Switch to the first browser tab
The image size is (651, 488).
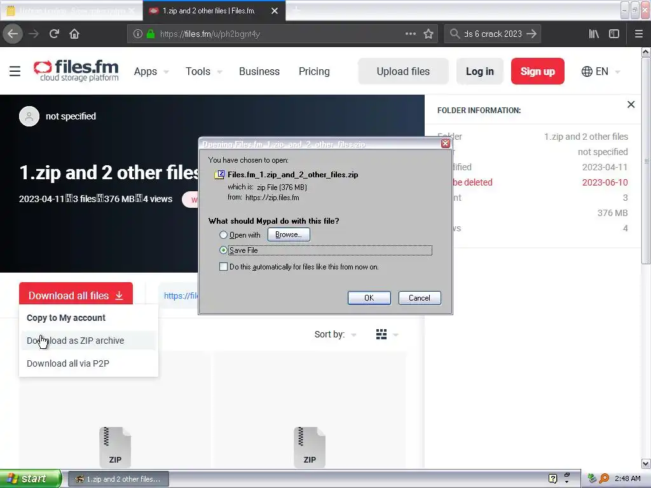click(x=71, y=11)
